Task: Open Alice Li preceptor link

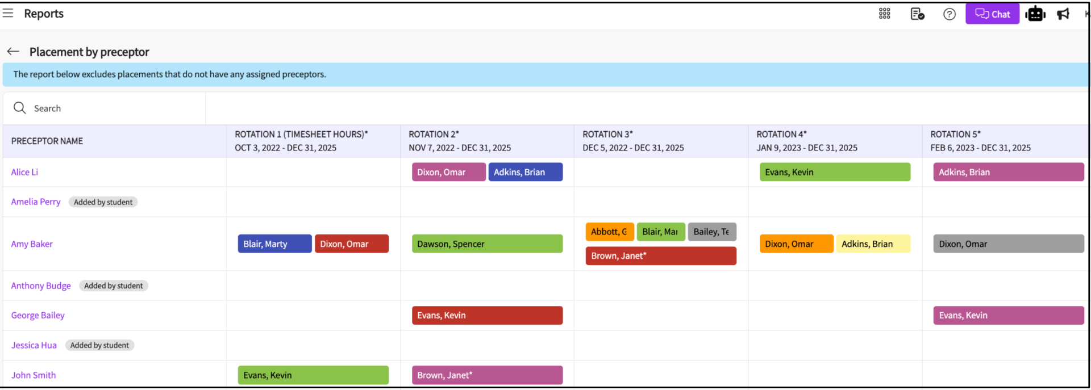Action: (x=24, y=172)
